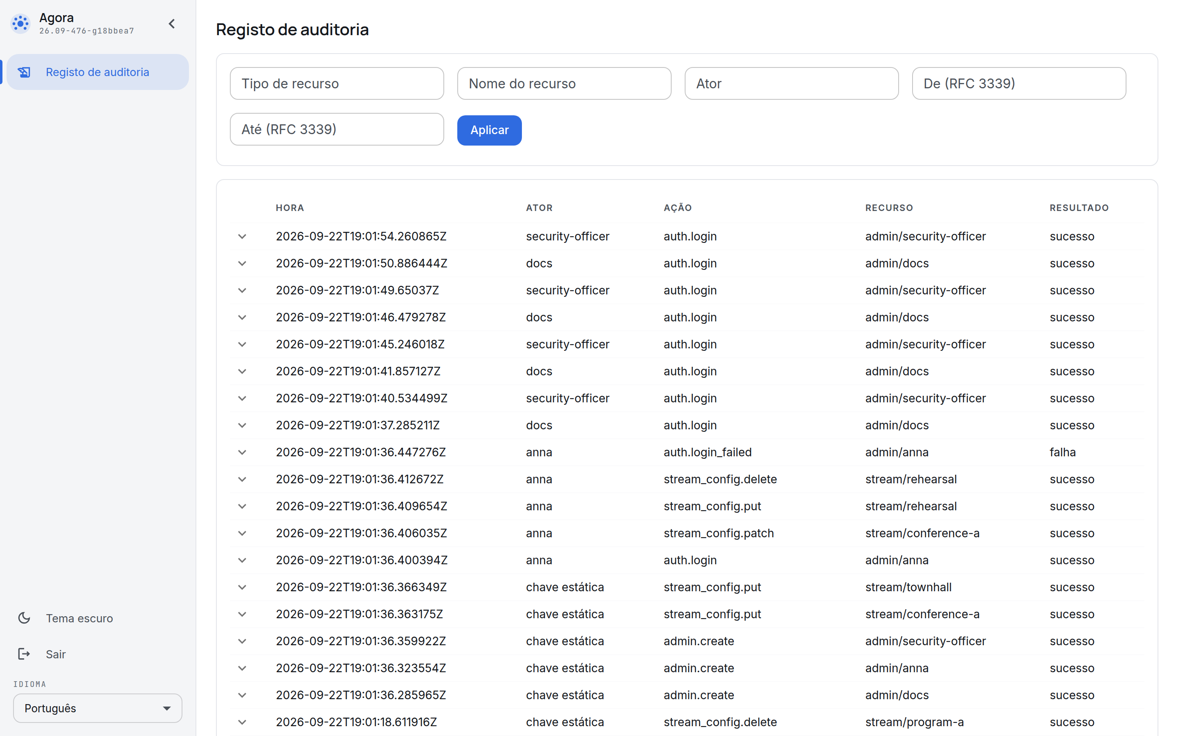Open Registo de auditoria in the sidebar
1178x736 pixels.
tap(98, 72)
